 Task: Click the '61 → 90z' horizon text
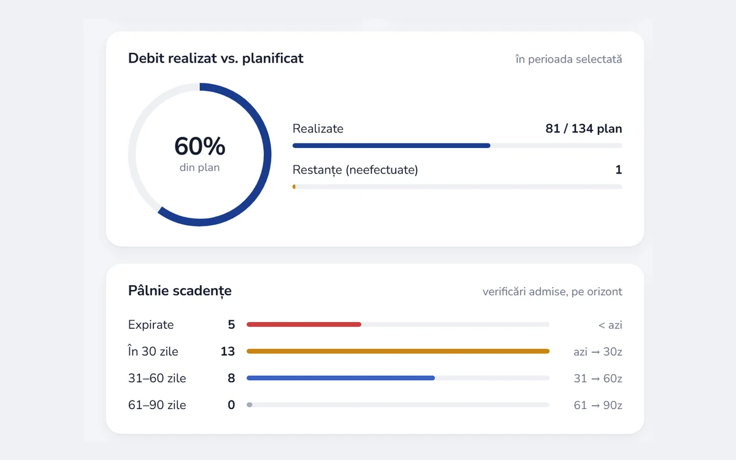click(598, 405)
